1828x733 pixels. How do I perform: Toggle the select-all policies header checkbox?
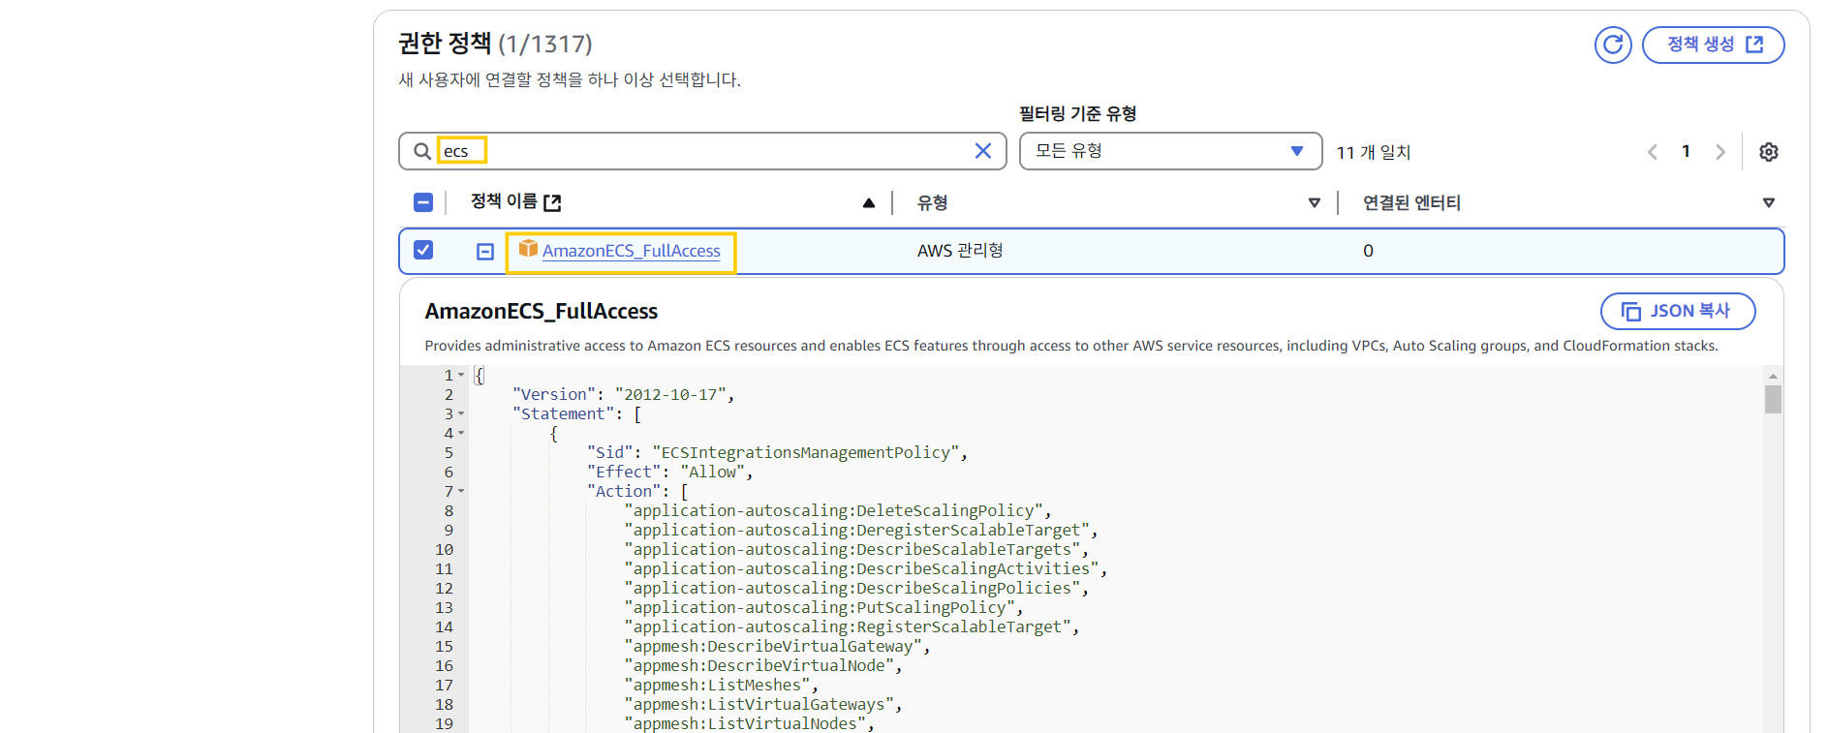point(423,202)
